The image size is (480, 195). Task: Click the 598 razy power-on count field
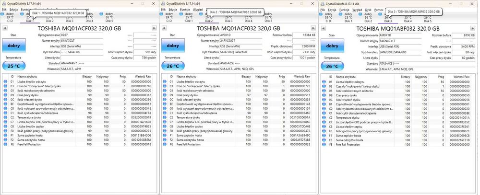coord(145,52)
